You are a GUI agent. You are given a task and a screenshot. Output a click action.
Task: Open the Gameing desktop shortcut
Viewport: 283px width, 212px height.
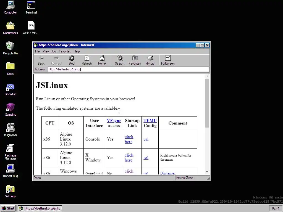point(10,110)
